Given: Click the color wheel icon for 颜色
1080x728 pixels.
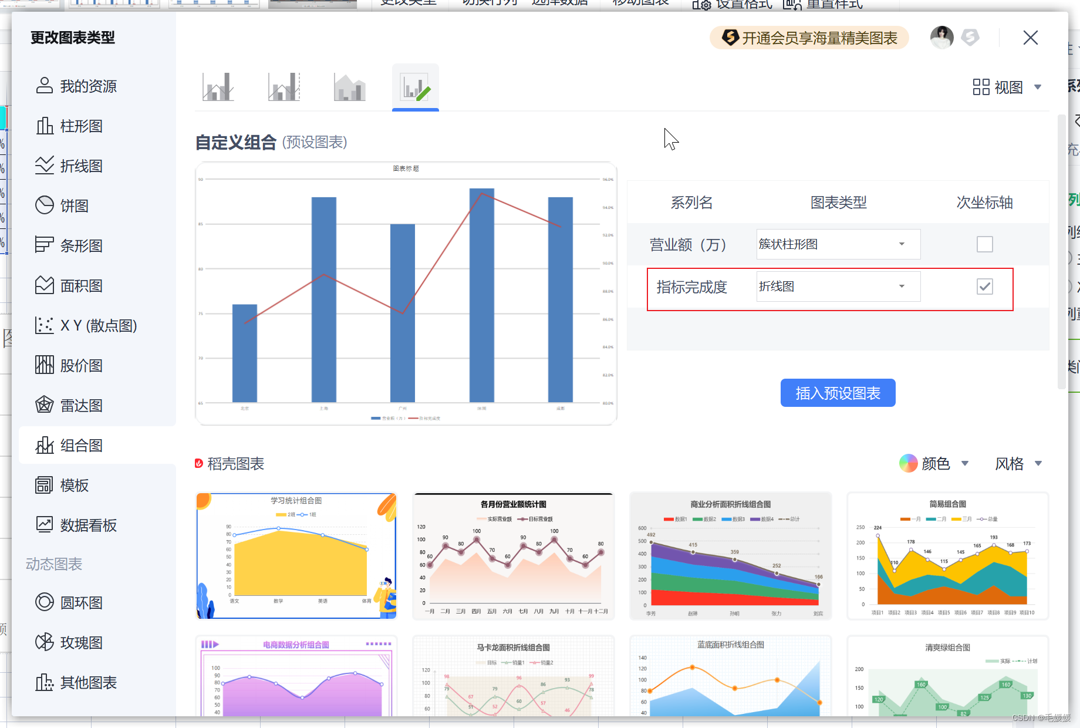Looking at the screenshot, I should pyautogui.click(x=908, y=463).
